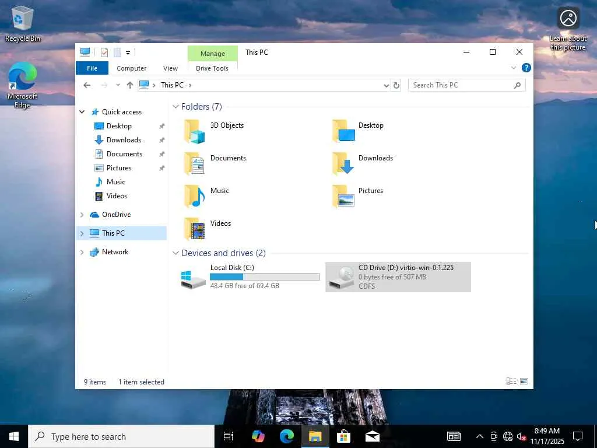Open Microsoft Store from the taskbar

343,436
